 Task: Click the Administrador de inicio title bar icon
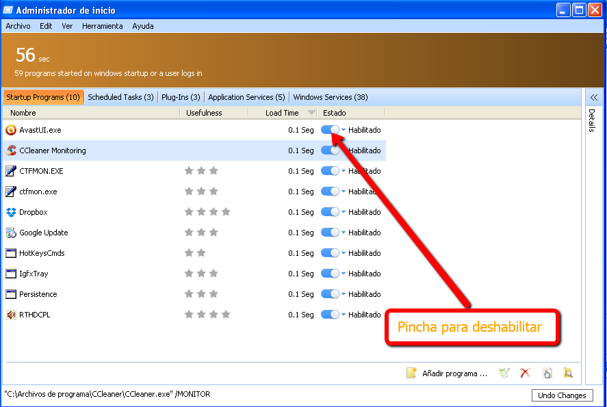pyautogui.click(x=8, y=10)
